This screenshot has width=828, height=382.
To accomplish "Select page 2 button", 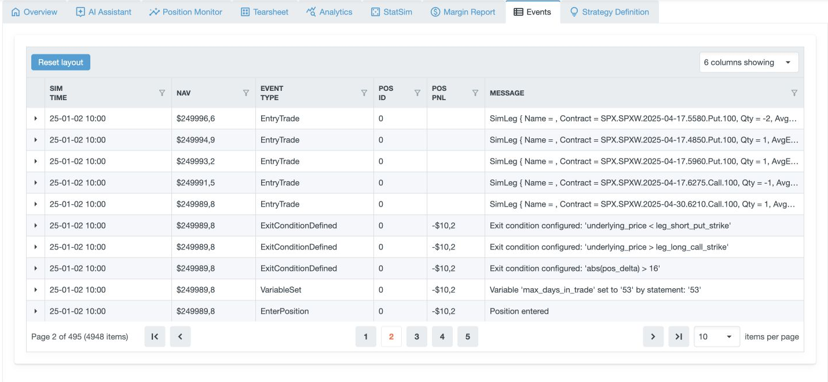I will click(391, 336).
